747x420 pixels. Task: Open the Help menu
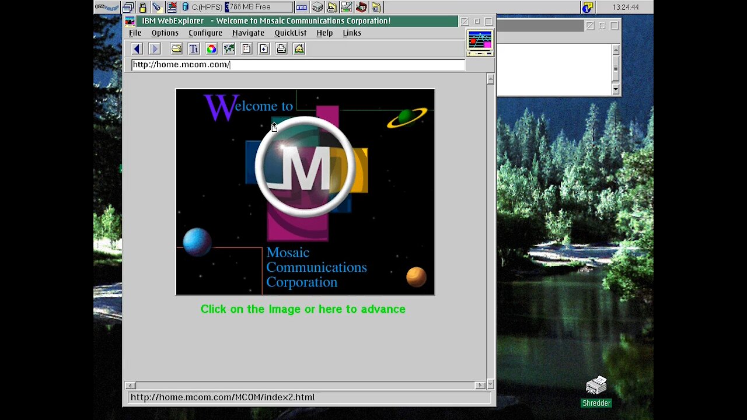324,33
